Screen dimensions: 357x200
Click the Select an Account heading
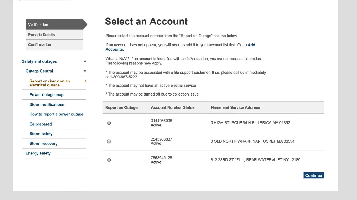[146, 21]
